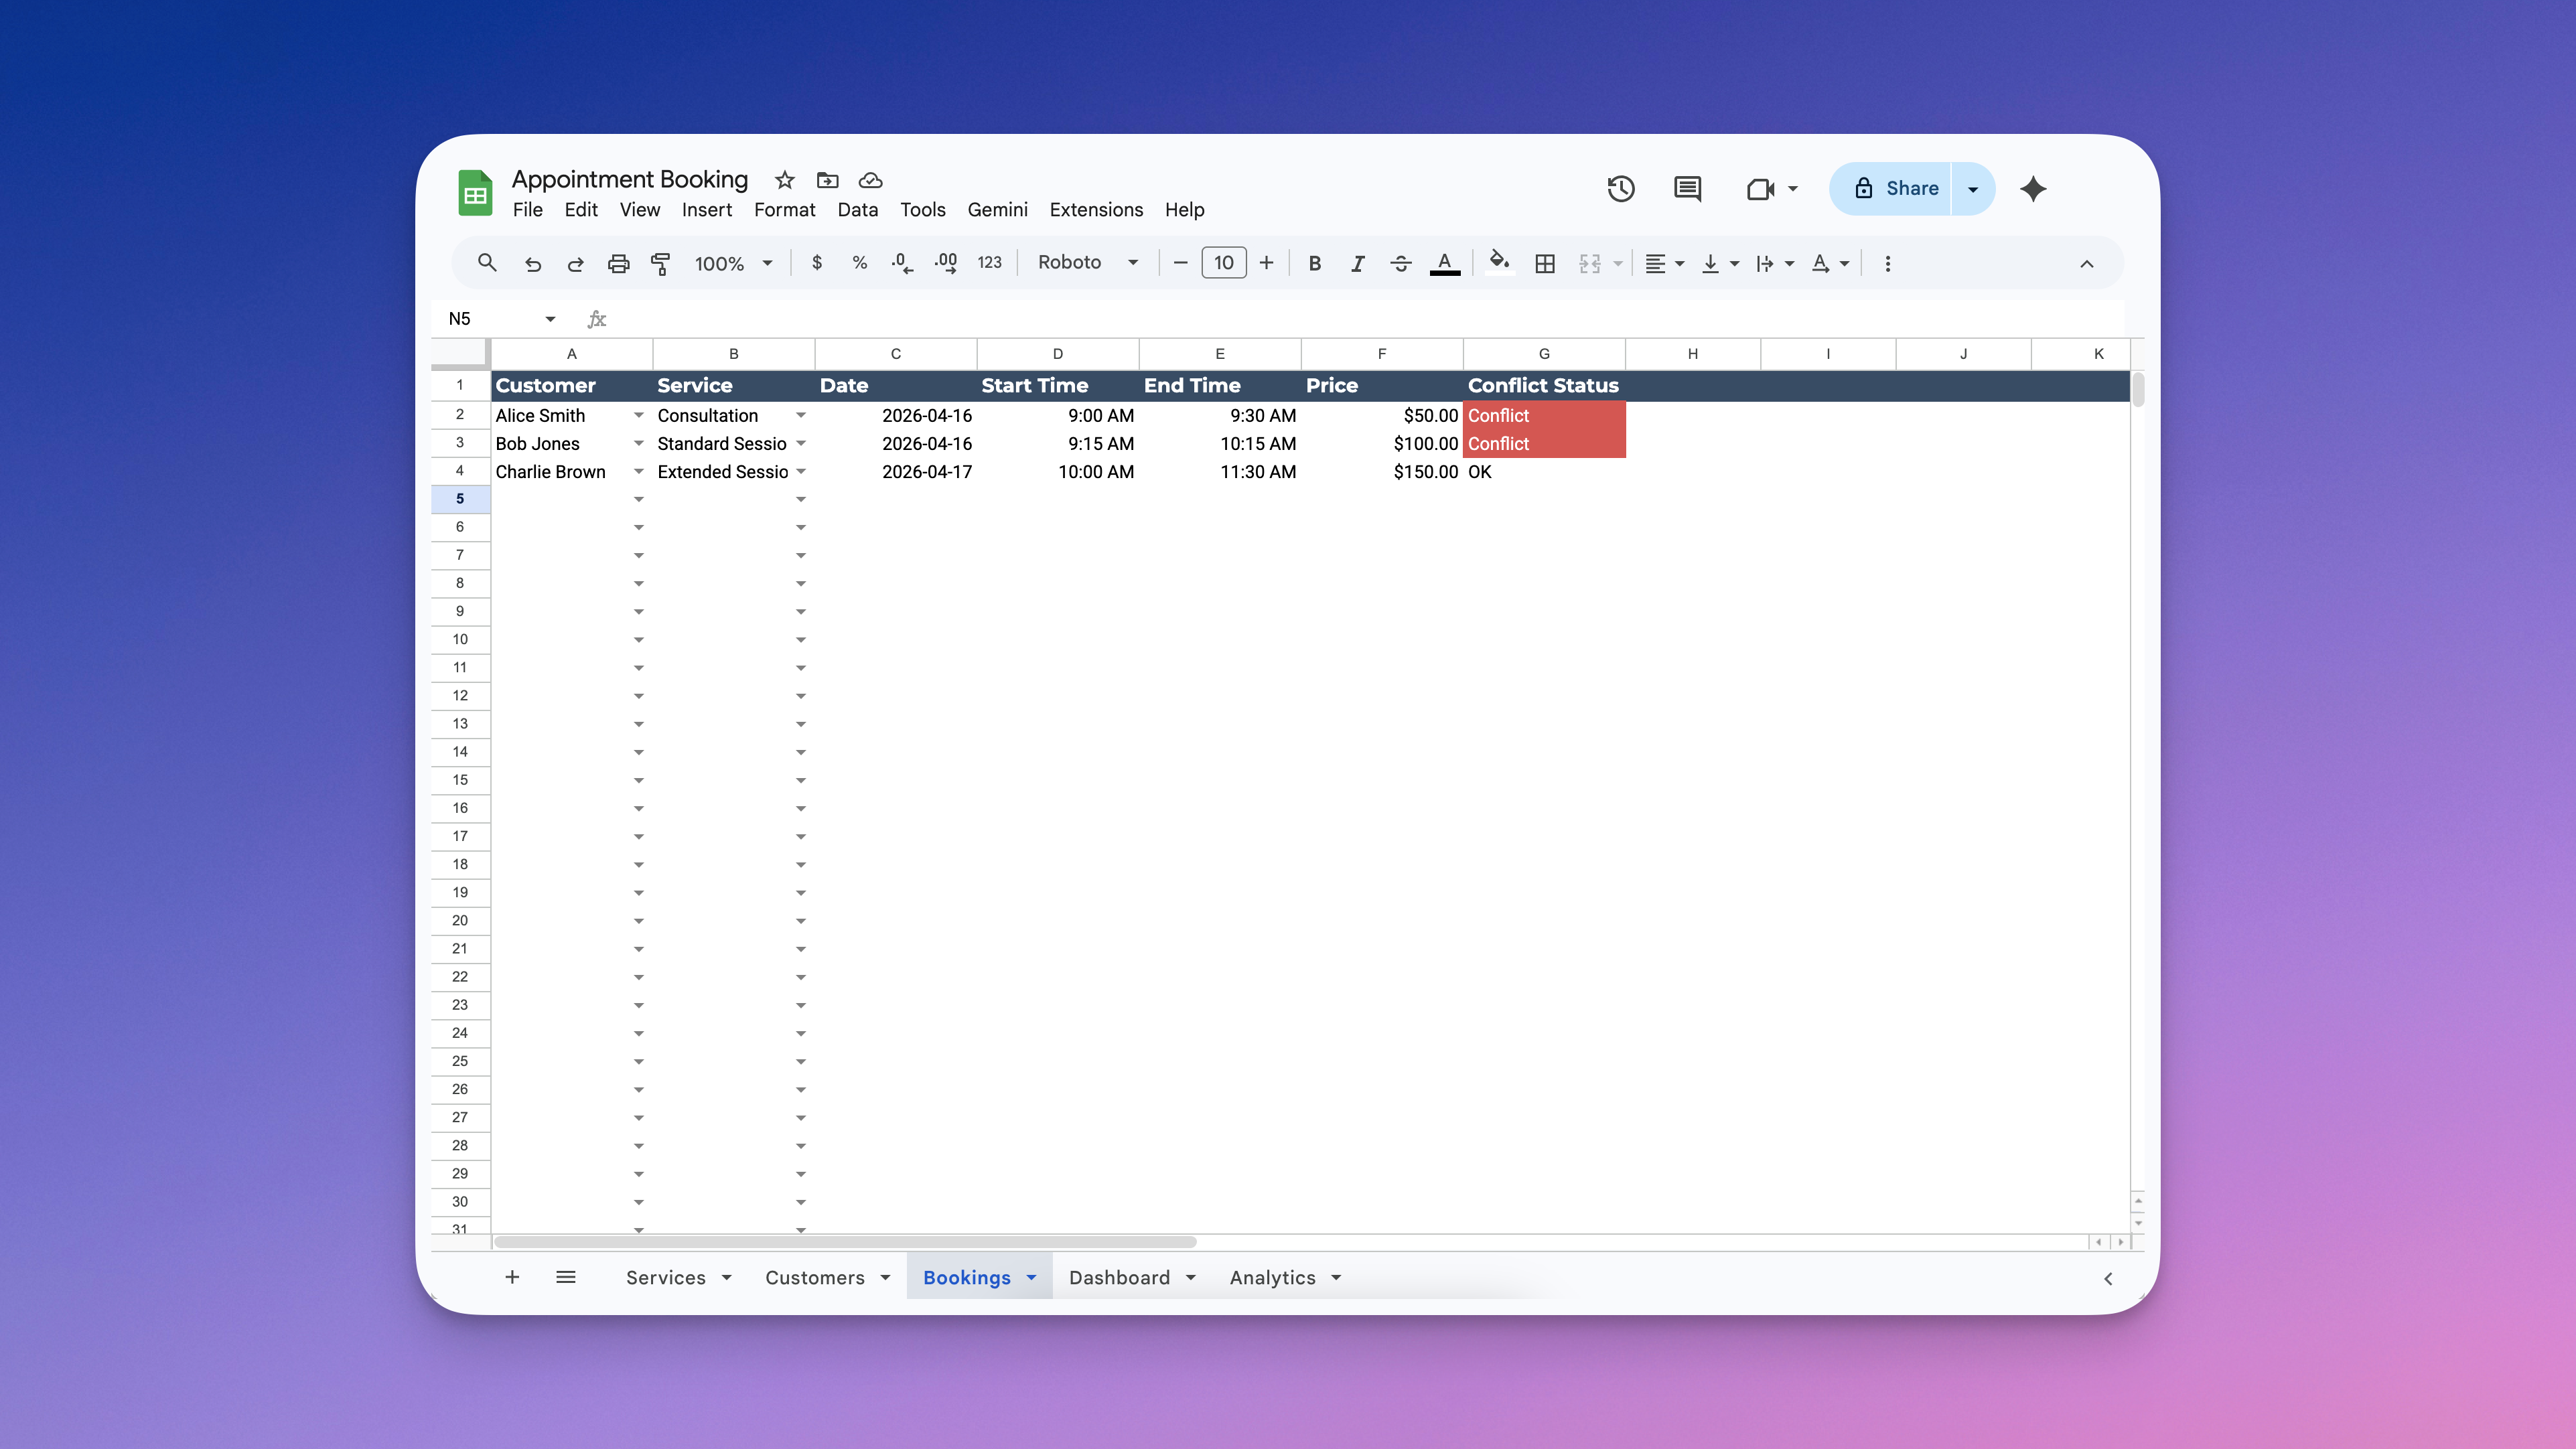Open the Service dropdown for Bob Jones

pos(801,443)
